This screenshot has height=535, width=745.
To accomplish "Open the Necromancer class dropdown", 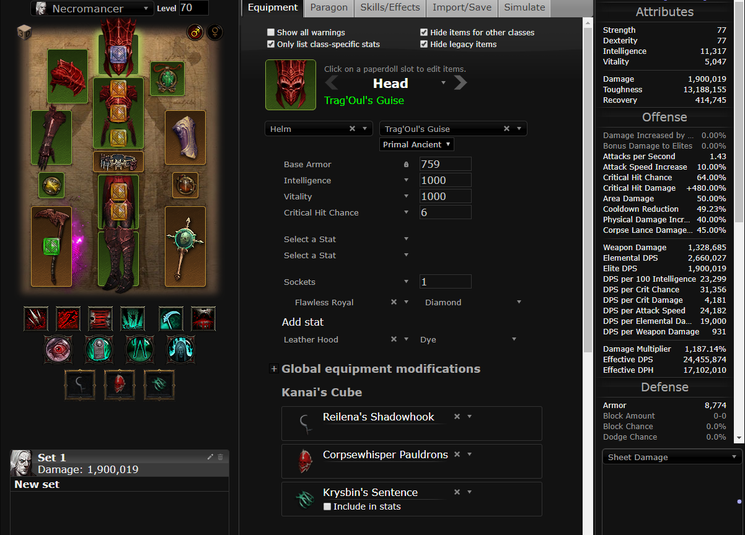I will pyautogui.click(x=92, y=9).
